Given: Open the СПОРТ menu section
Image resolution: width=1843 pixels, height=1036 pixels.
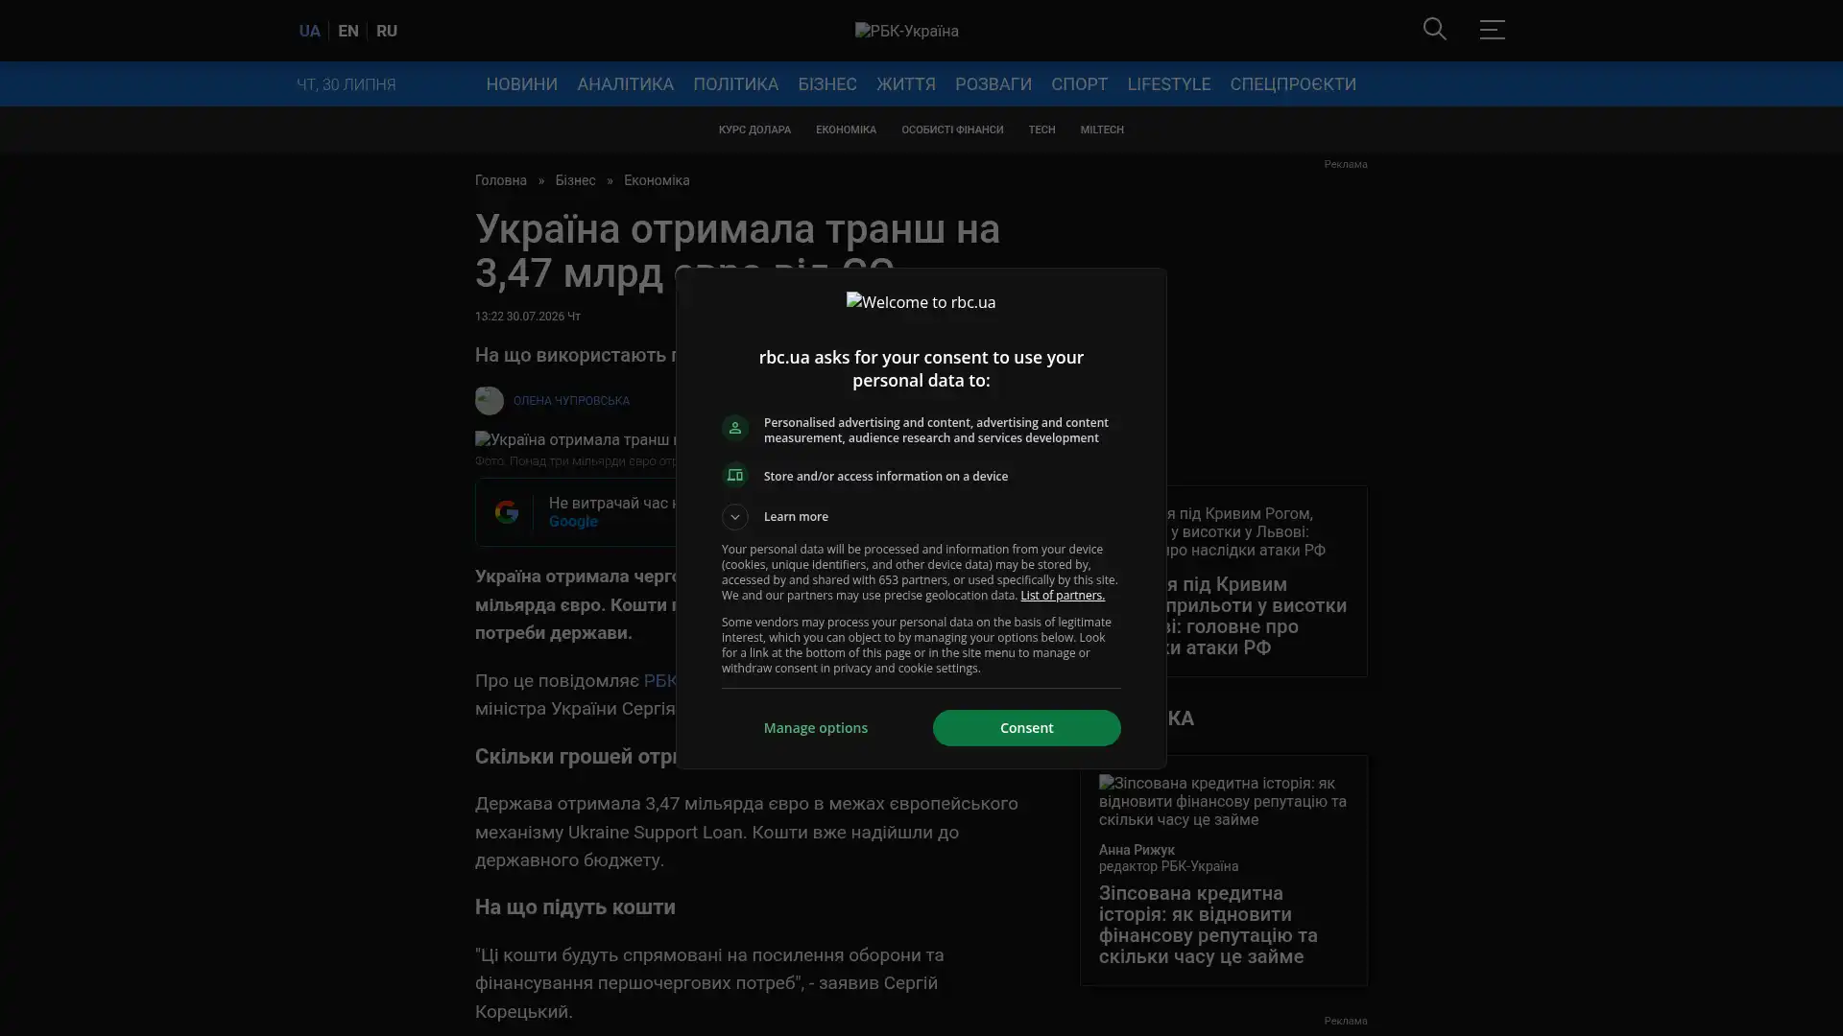Looking at the screenshot, I should click(x=1080, y=84).
